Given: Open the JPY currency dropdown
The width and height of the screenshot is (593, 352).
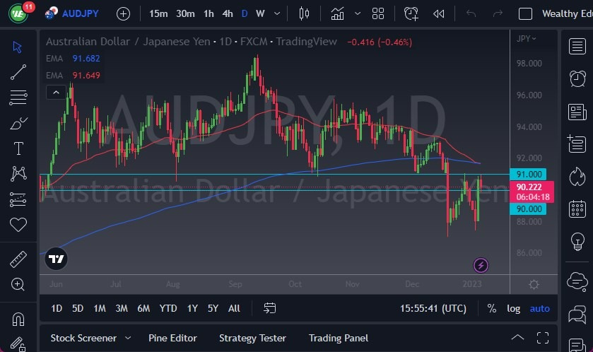Looking at the screenshot, I should click(526, 39).
